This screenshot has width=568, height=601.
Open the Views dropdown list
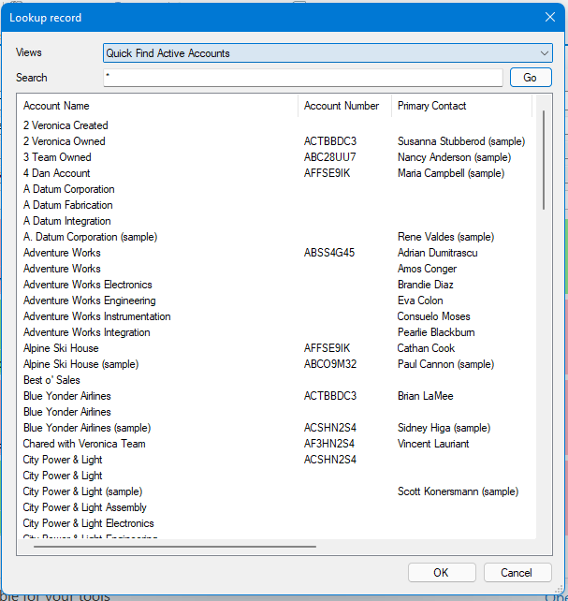click(328, 53)
